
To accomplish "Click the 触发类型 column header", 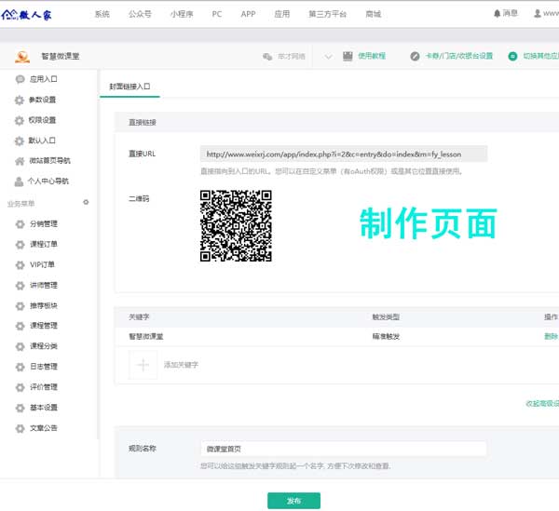I will [x=386, y=316].
